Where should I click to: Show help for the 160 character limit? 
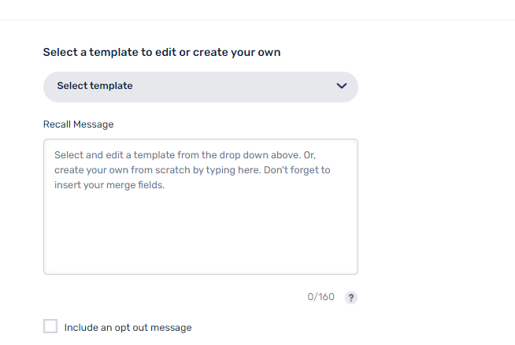(352, 298)
